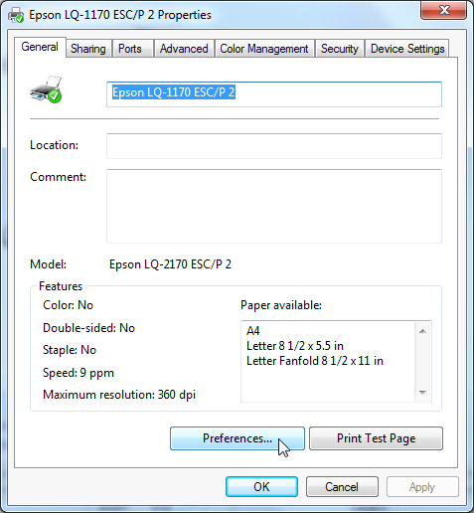Image resolution: width=474 pixels, height=513 pixels.
Task: Click the Cancel button
Action: click(342, 486)
